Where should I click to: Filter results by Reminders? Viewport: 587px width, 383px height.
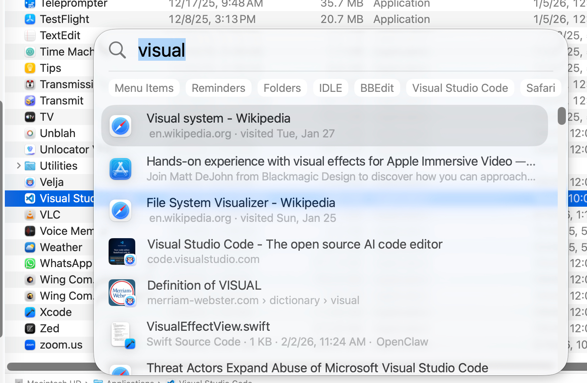coord(218,88)
